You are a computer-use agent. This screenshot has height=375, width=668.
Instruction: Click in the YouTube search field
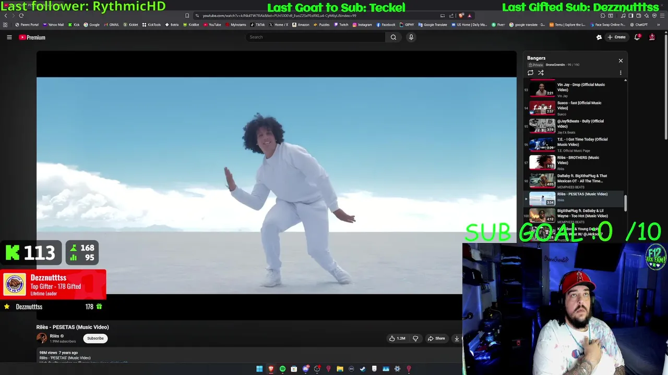(316, 37)
